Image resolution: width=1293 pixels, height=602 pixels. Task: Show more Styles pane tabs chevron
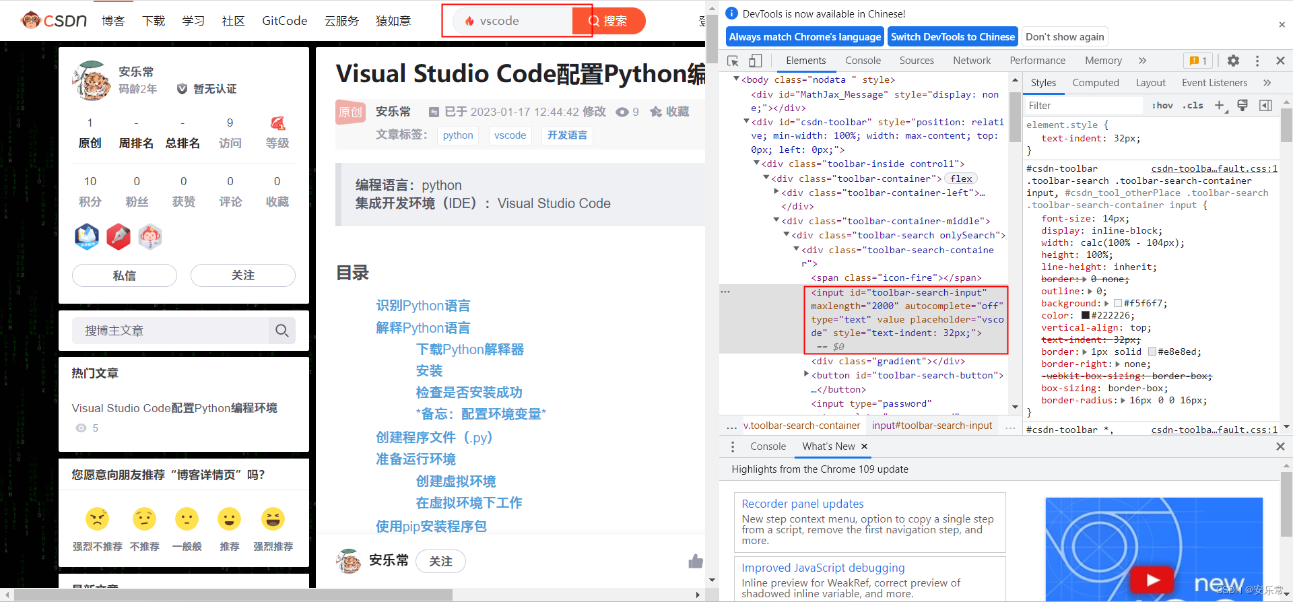point(1267,83)
